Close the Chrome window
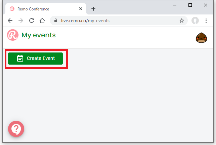Screen dimensions: 216x145 pos(206,5)
